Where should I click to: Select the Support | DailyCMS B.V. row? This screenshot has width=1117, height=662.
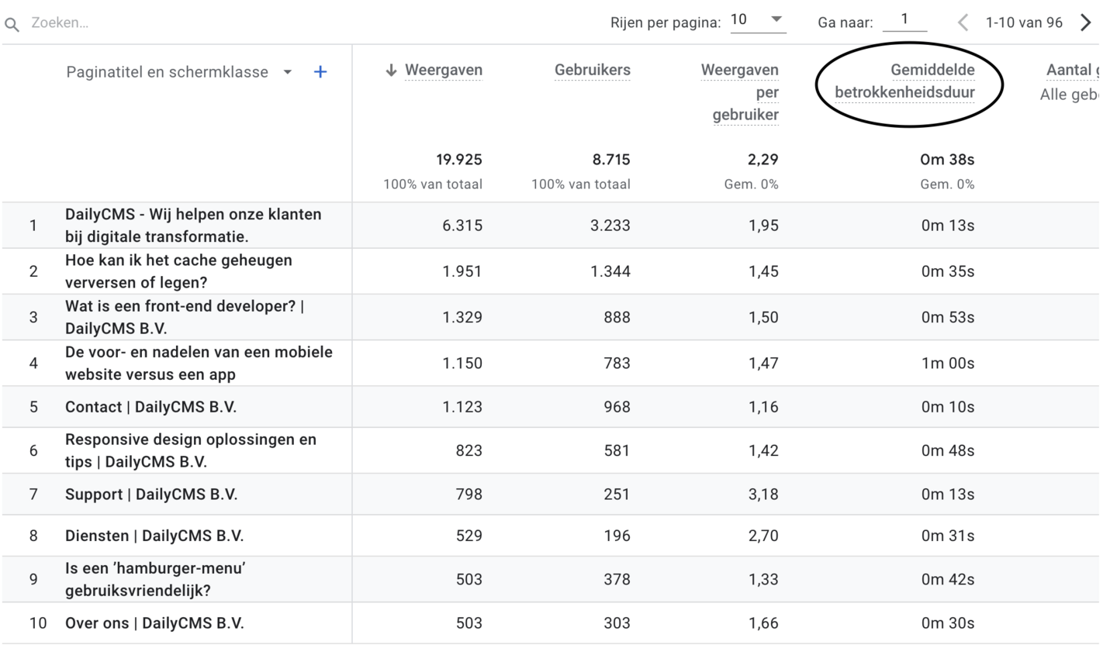(x=150, y=495)
